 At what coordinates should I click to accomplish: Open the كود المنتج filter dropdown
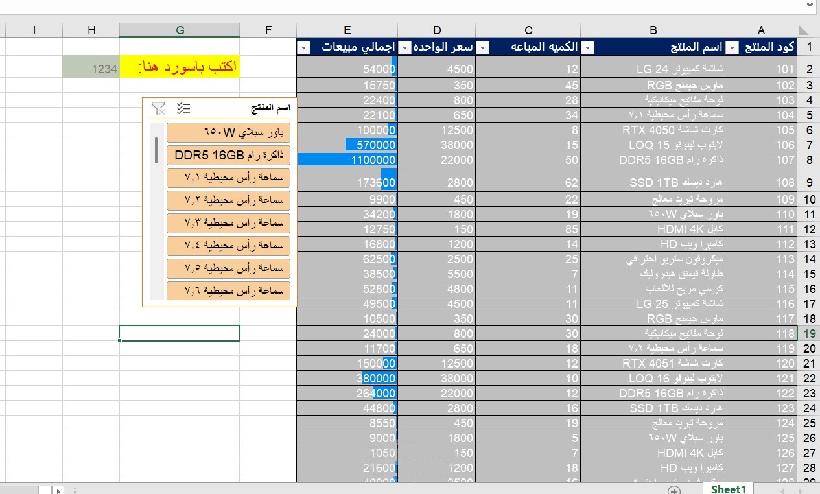pos(732,47)
